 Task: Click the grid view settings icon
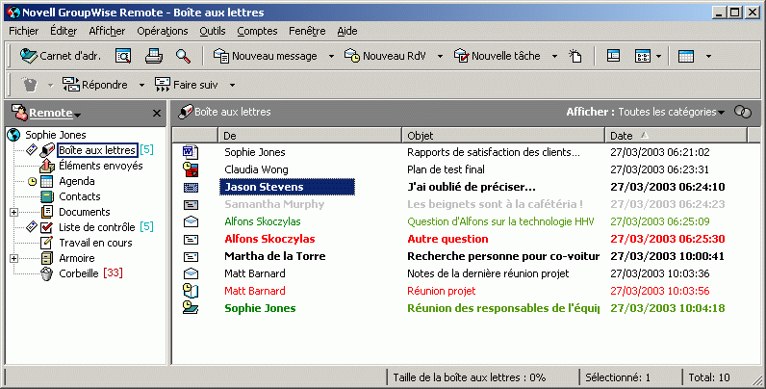(x=643, y=56)
